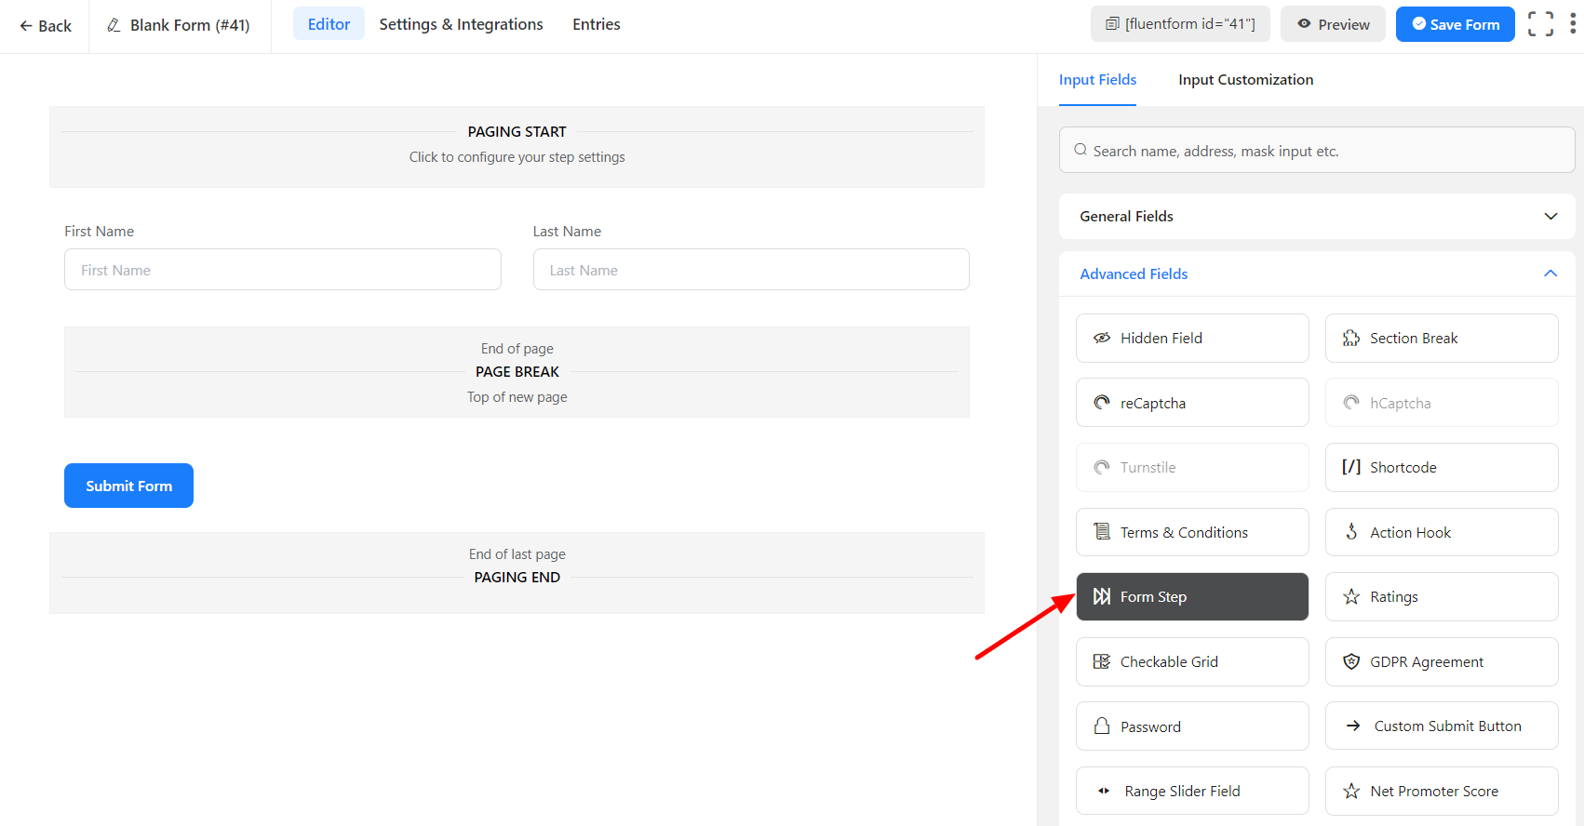Add the Ratings star field
This screenshot has height=826, width=1584.
point(1441,597)
